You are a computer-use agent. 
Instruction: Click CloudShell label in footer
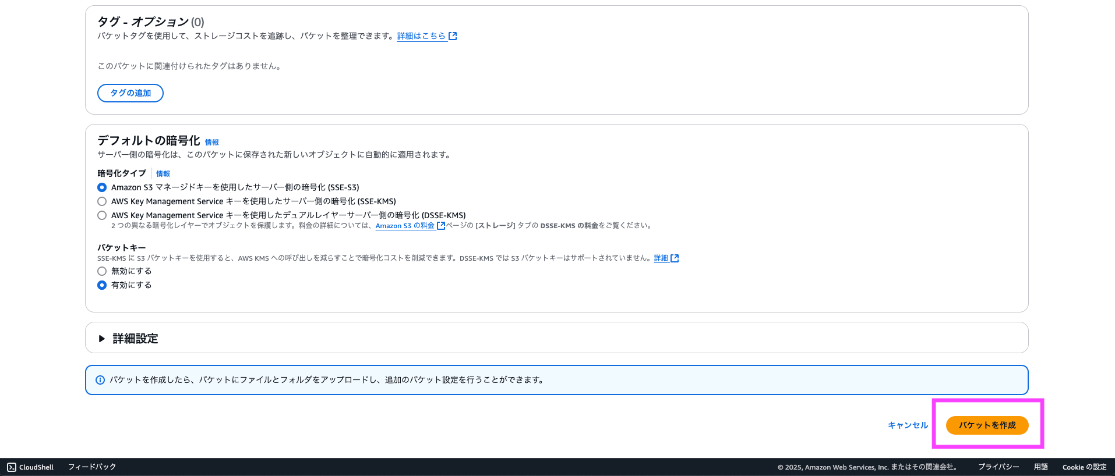36,467
